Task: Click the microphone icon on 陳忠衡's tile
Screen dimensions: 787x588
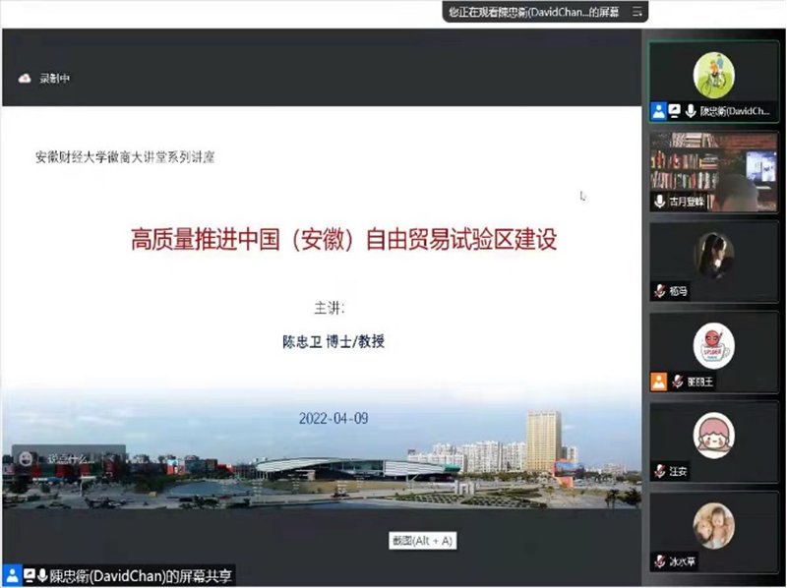Action: pos(691,111)
